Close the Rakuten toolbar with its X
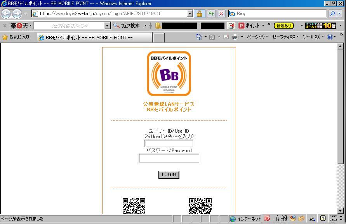Screen dimensions: 346x224 [x=5, y=26]
